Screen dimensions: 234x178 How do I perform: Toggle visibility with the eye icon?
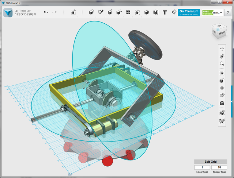pos(222,88)
